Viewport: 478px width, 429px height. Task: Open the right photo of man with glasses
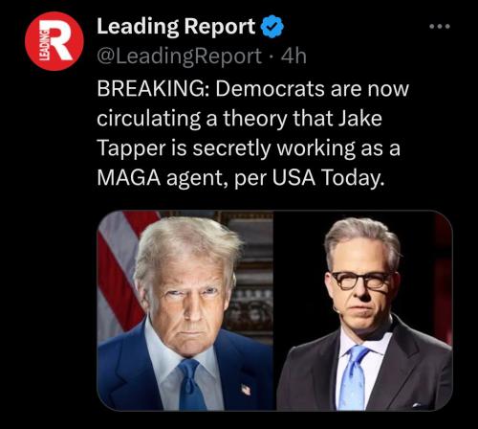(x=363, y=310)
